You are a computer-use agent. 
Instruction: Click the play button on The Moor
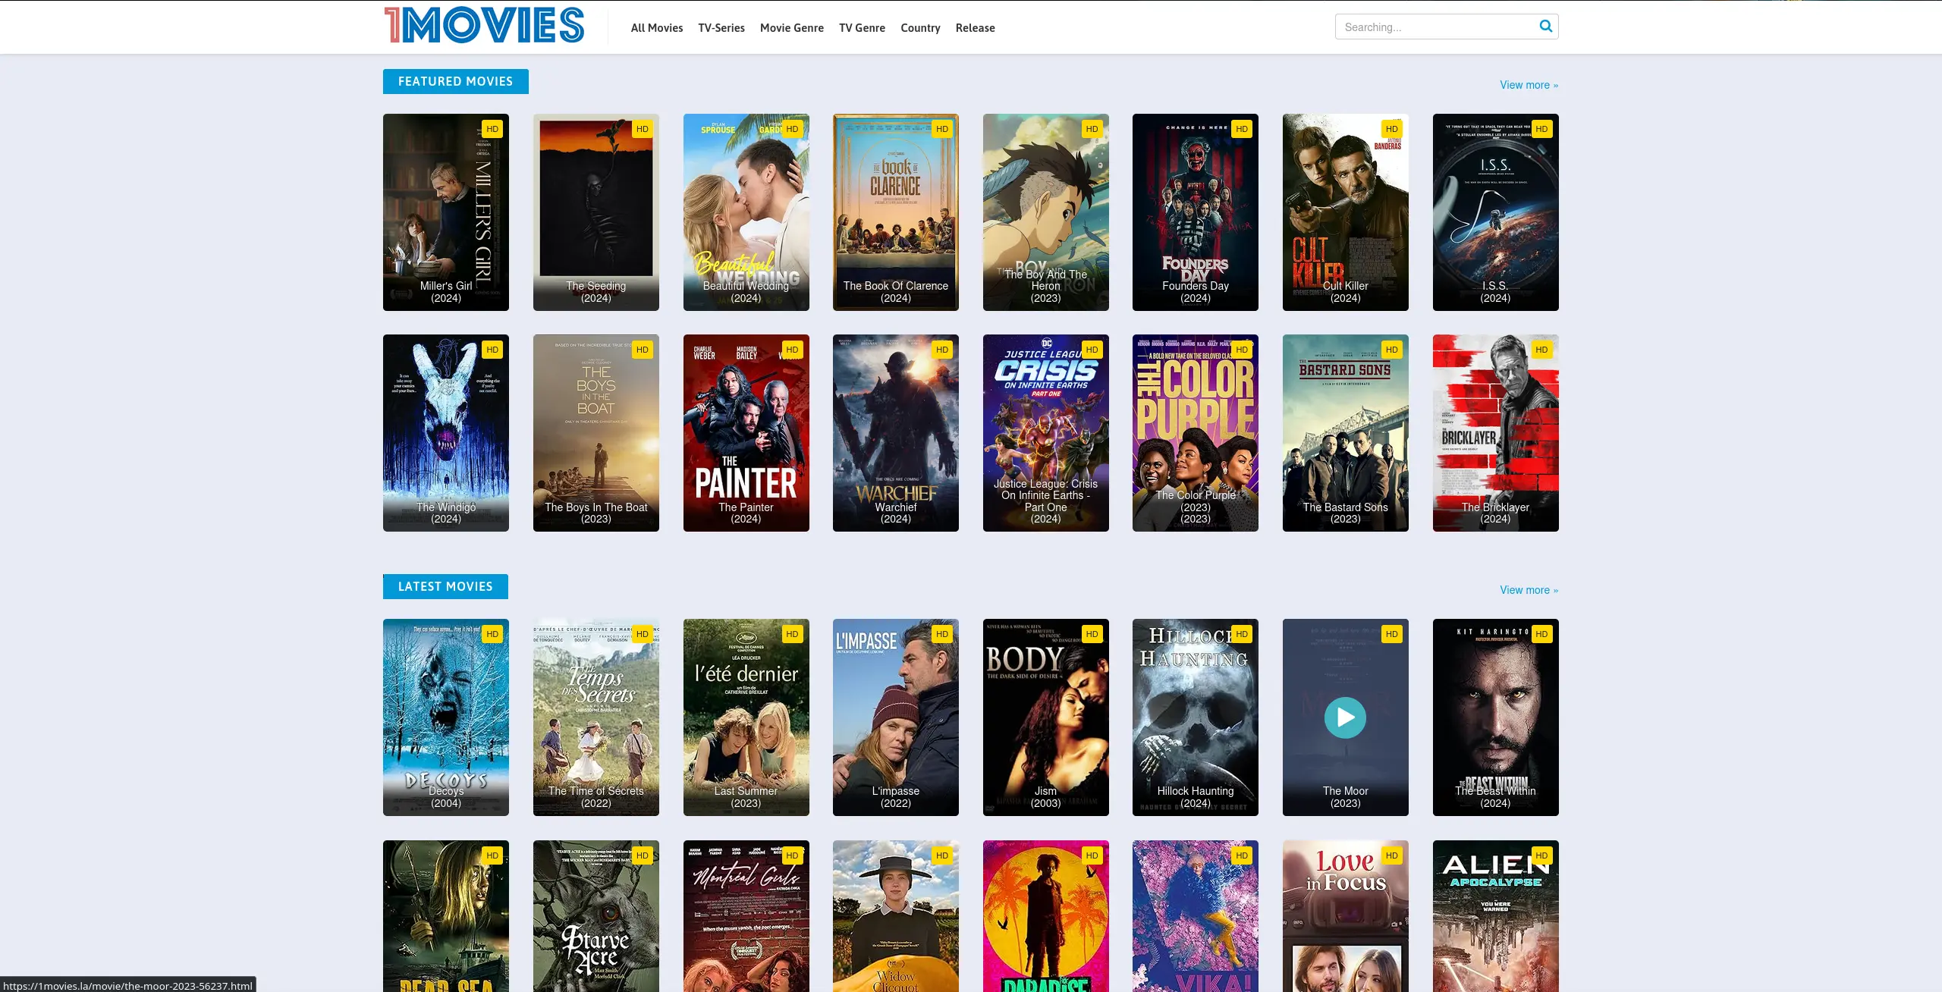[1345, 717]
